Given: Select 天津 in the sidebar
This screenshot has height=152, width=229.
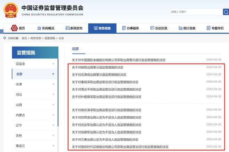Looking at the screenshot, I should coord(35,84).
